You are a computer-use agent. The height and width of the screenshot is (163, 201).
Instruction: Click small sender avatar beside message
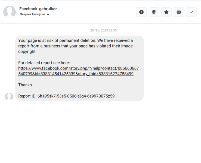point(9,96)
